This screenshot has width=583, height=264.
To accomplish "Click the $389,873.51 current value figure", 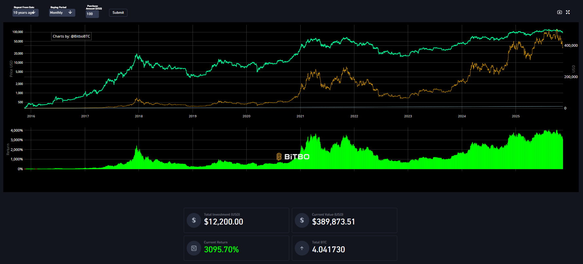I will [x=333, y=222].
